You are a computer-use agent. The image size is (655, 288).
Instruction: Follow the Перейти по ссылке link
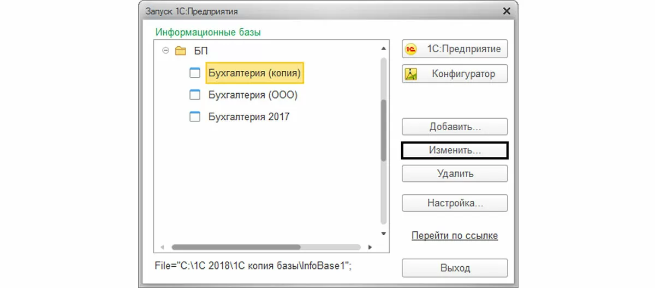point(455,236)
